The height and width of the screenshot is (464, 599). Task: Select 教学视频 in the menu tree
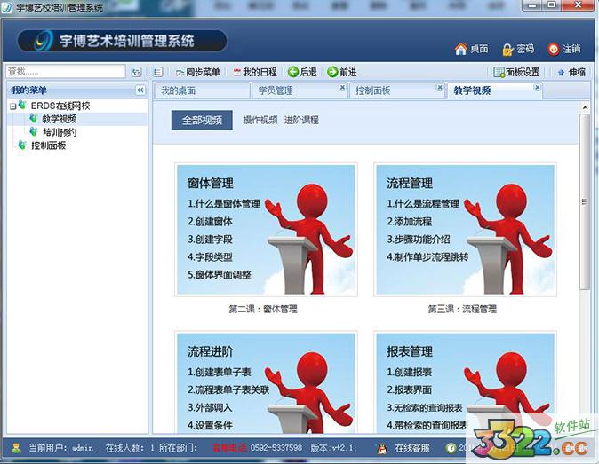point(60,119)
